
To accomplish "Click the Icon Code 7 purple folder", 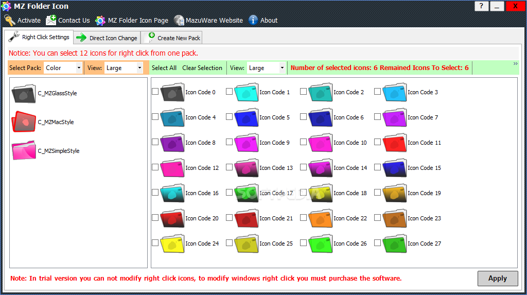I will [x=395, y=117].
